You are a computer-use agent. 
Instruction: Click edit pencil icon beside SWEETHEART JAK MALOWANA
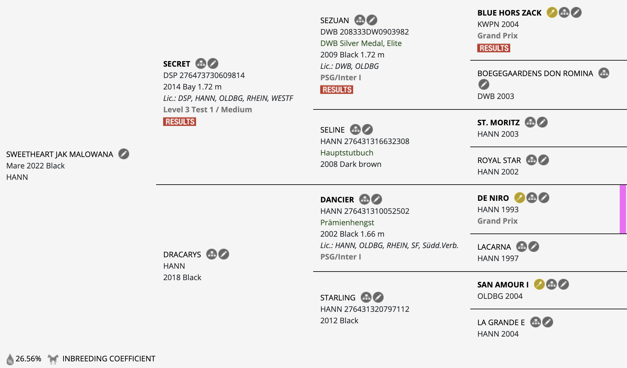pyautogui.click(x=124, y=154)
